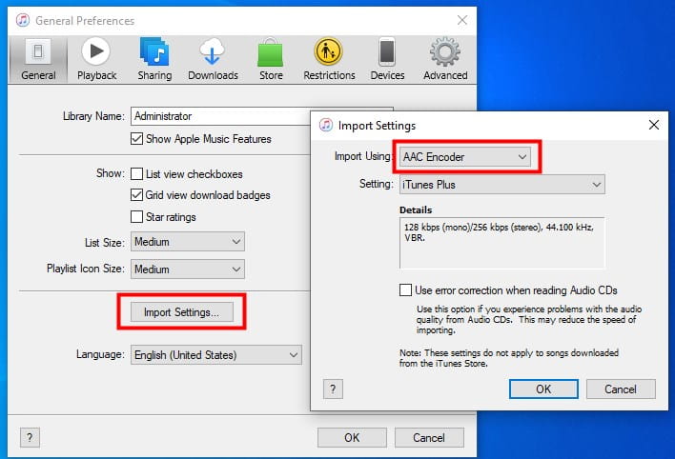Open the Playlist Icon Size dropdown
The image size is (675, 459).
coord(188,269)
